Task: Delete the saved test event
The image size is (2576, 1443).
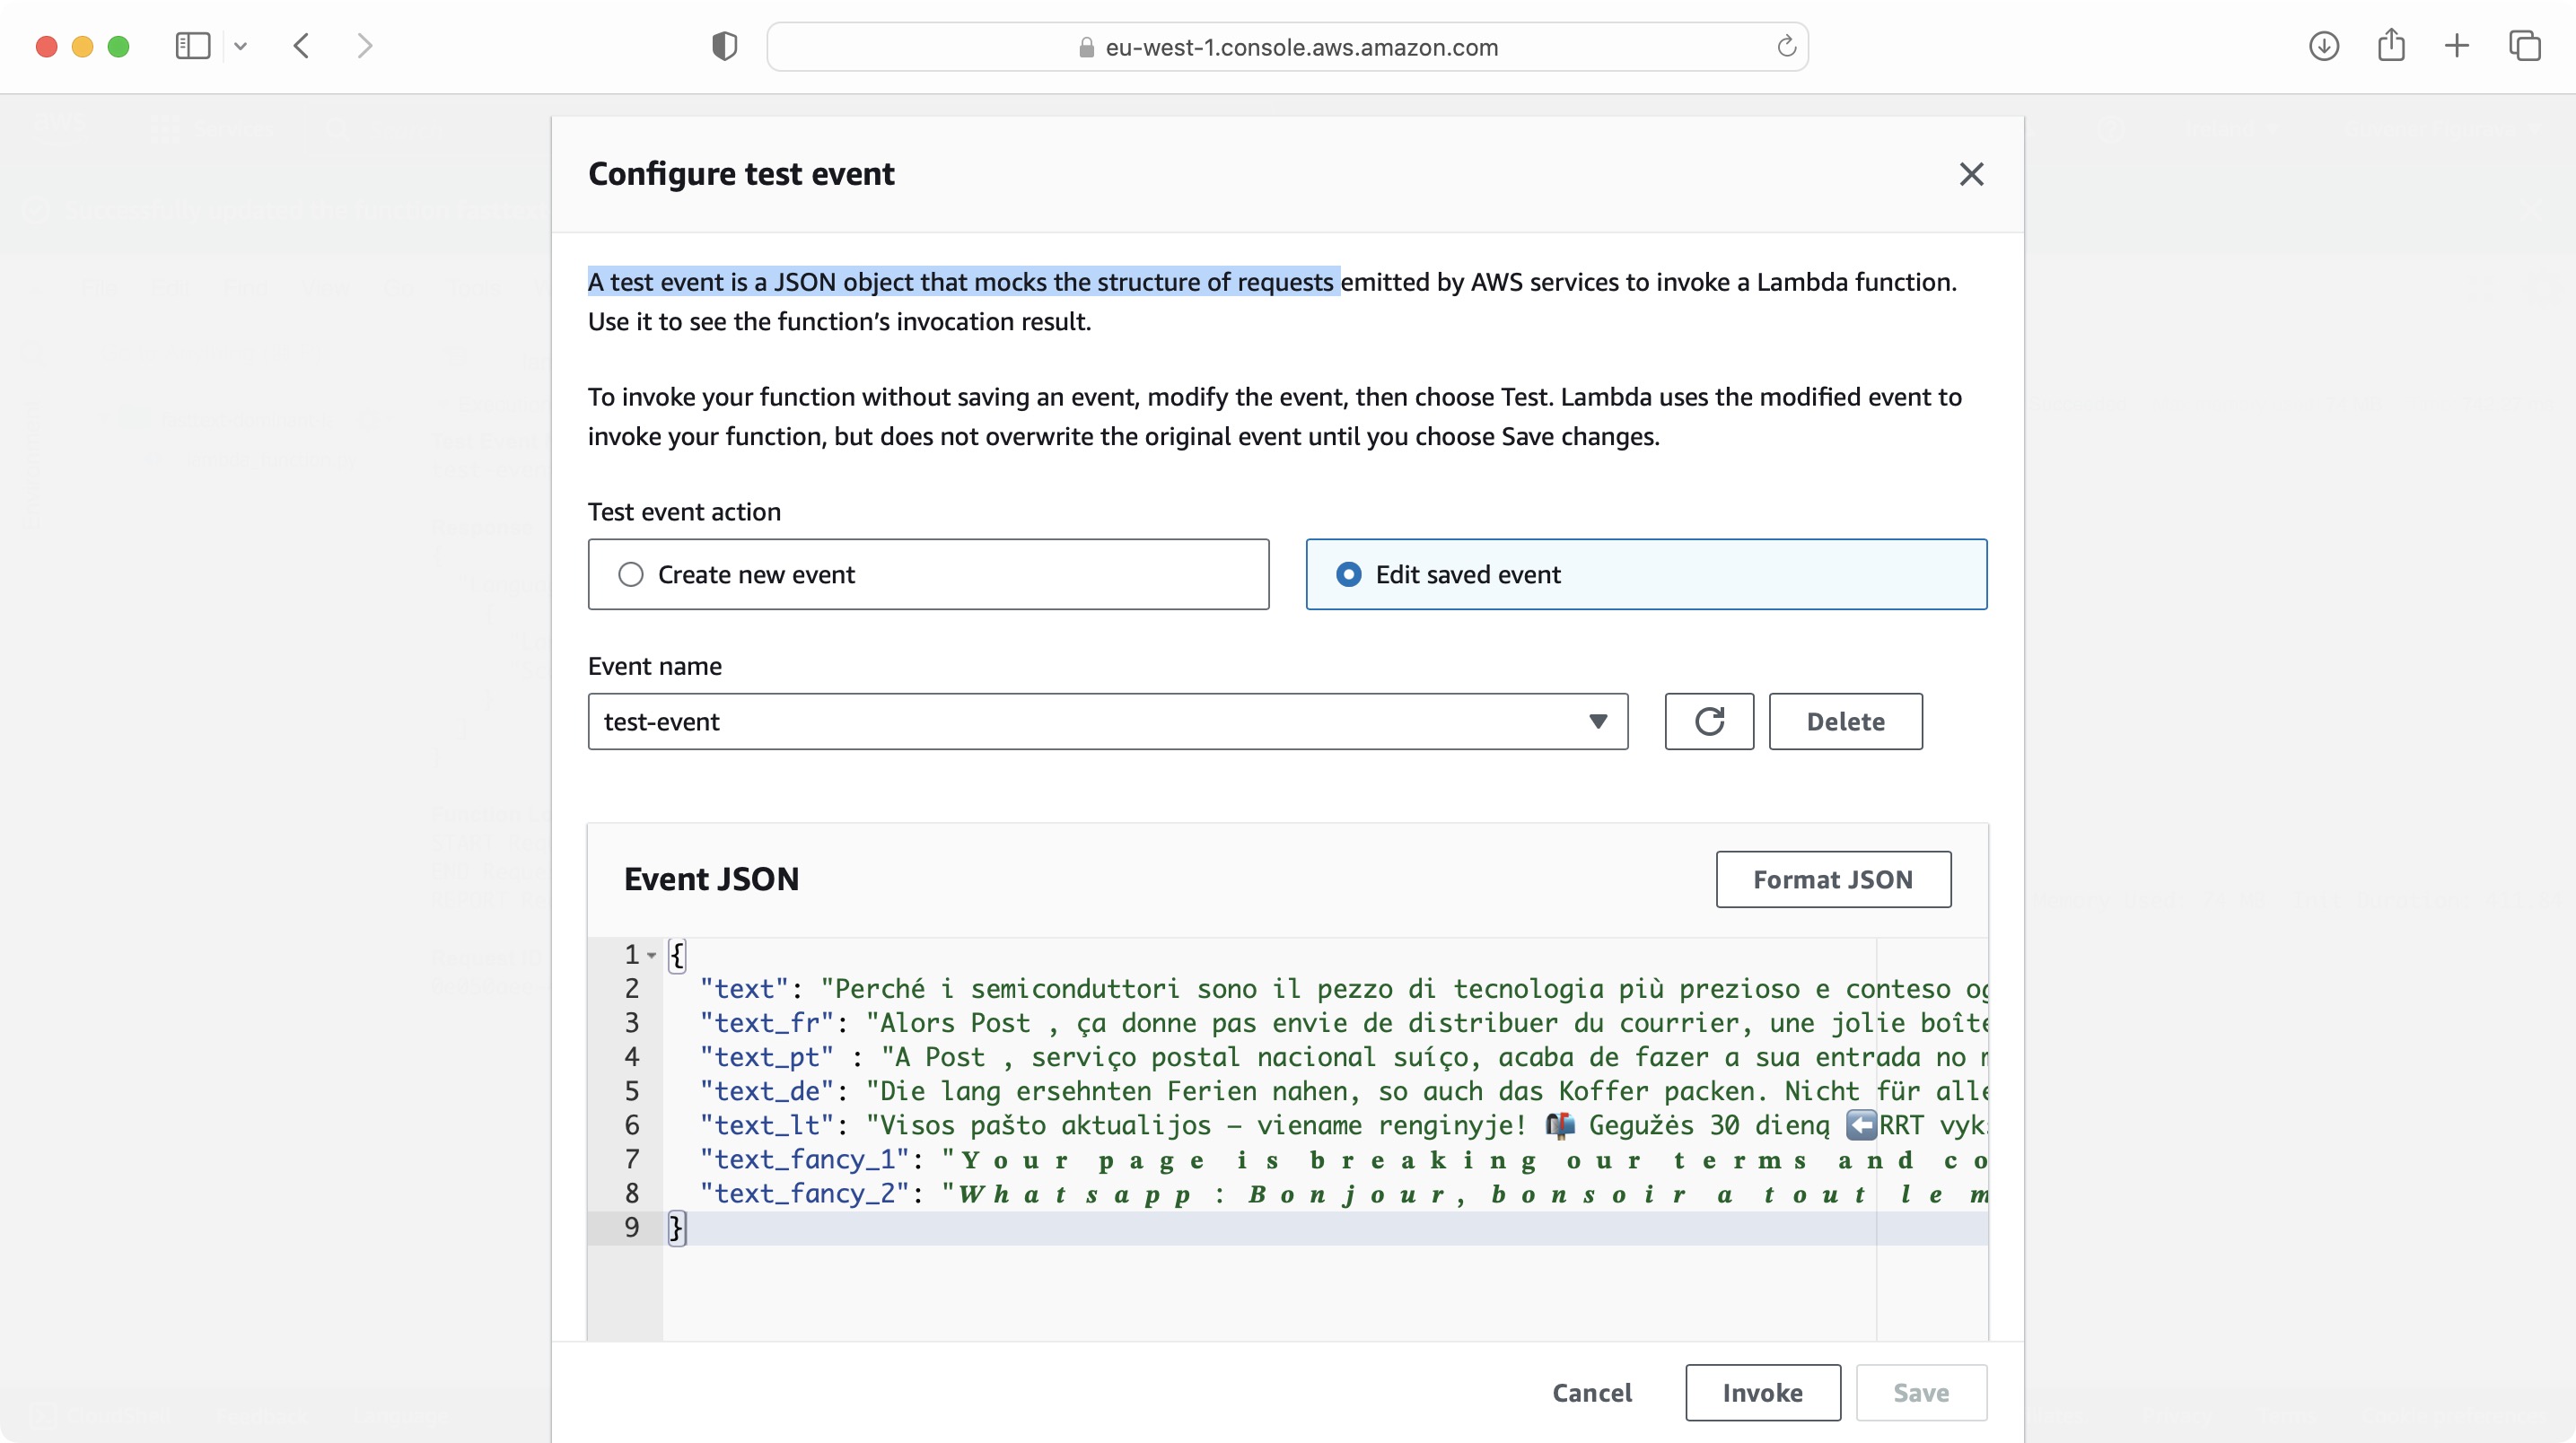Action: click(1844, 721)
